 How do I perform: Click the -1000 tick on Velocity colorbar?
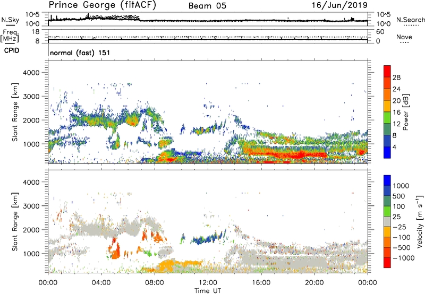tap(403, 258)
